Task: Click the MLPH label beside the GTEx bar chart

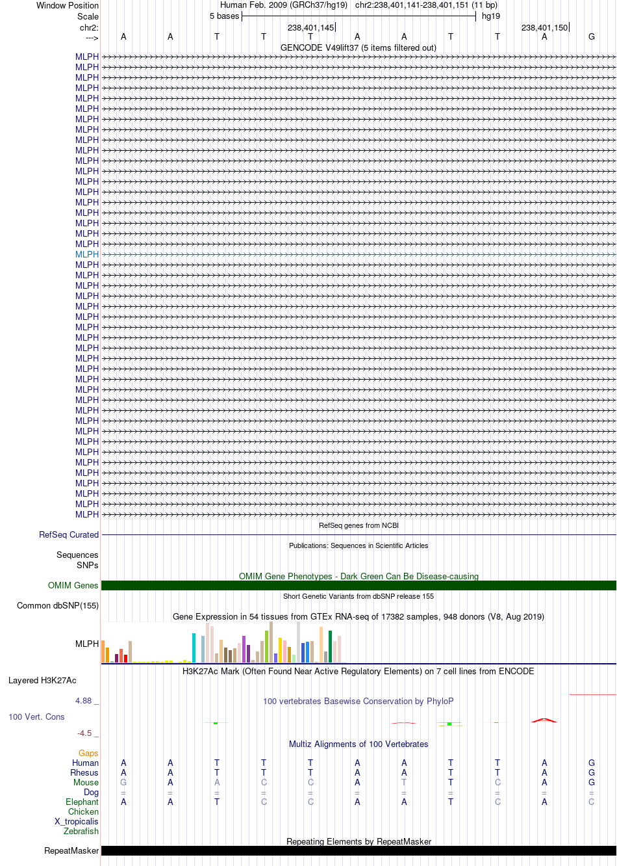Action: (x=87, y=644)
